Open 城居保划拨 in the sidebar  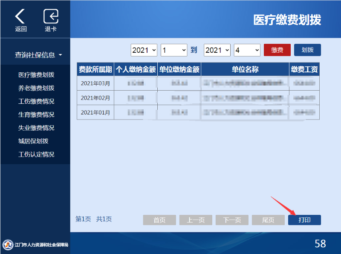click(x=33, y=141)
